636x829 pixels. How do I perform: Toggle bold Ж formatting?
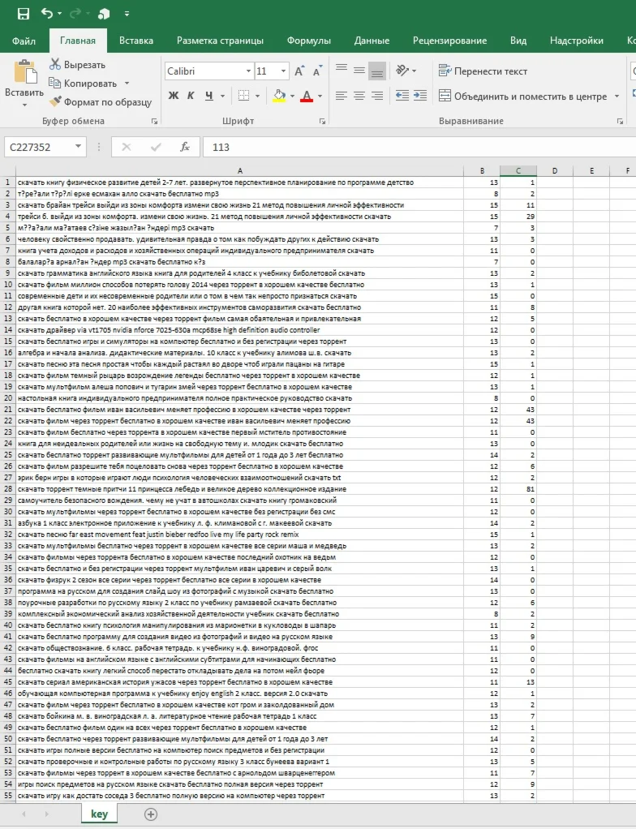[173, 96]
